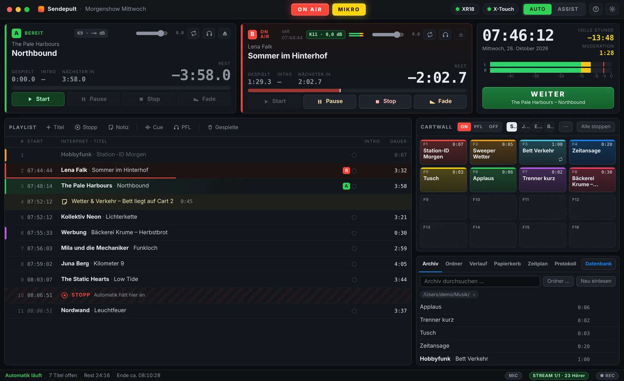Toggle REC in the status bar
This screenshot has height=381, width=624.
pos(607,376)
